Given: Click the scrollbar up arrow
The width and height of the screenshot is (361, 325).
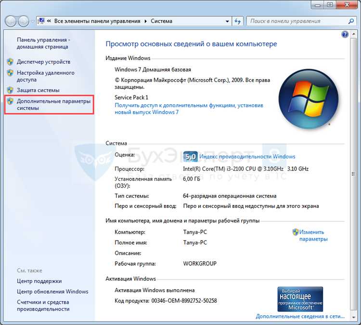Looking at the screenshot, I should point(353,35).
